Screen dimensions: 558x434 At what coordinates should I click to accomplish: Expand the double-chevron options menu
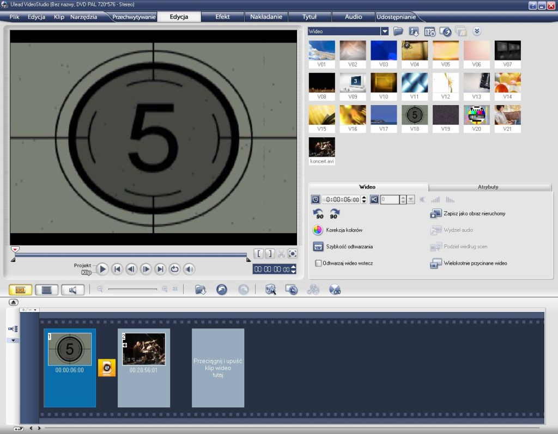(477, 31)
